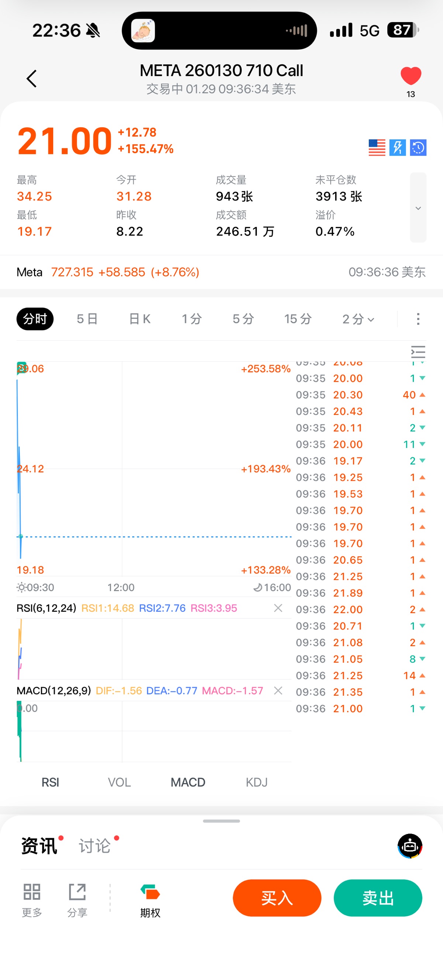Expand the quote details chevron
The image size is (443, 962).
[418, 208]
